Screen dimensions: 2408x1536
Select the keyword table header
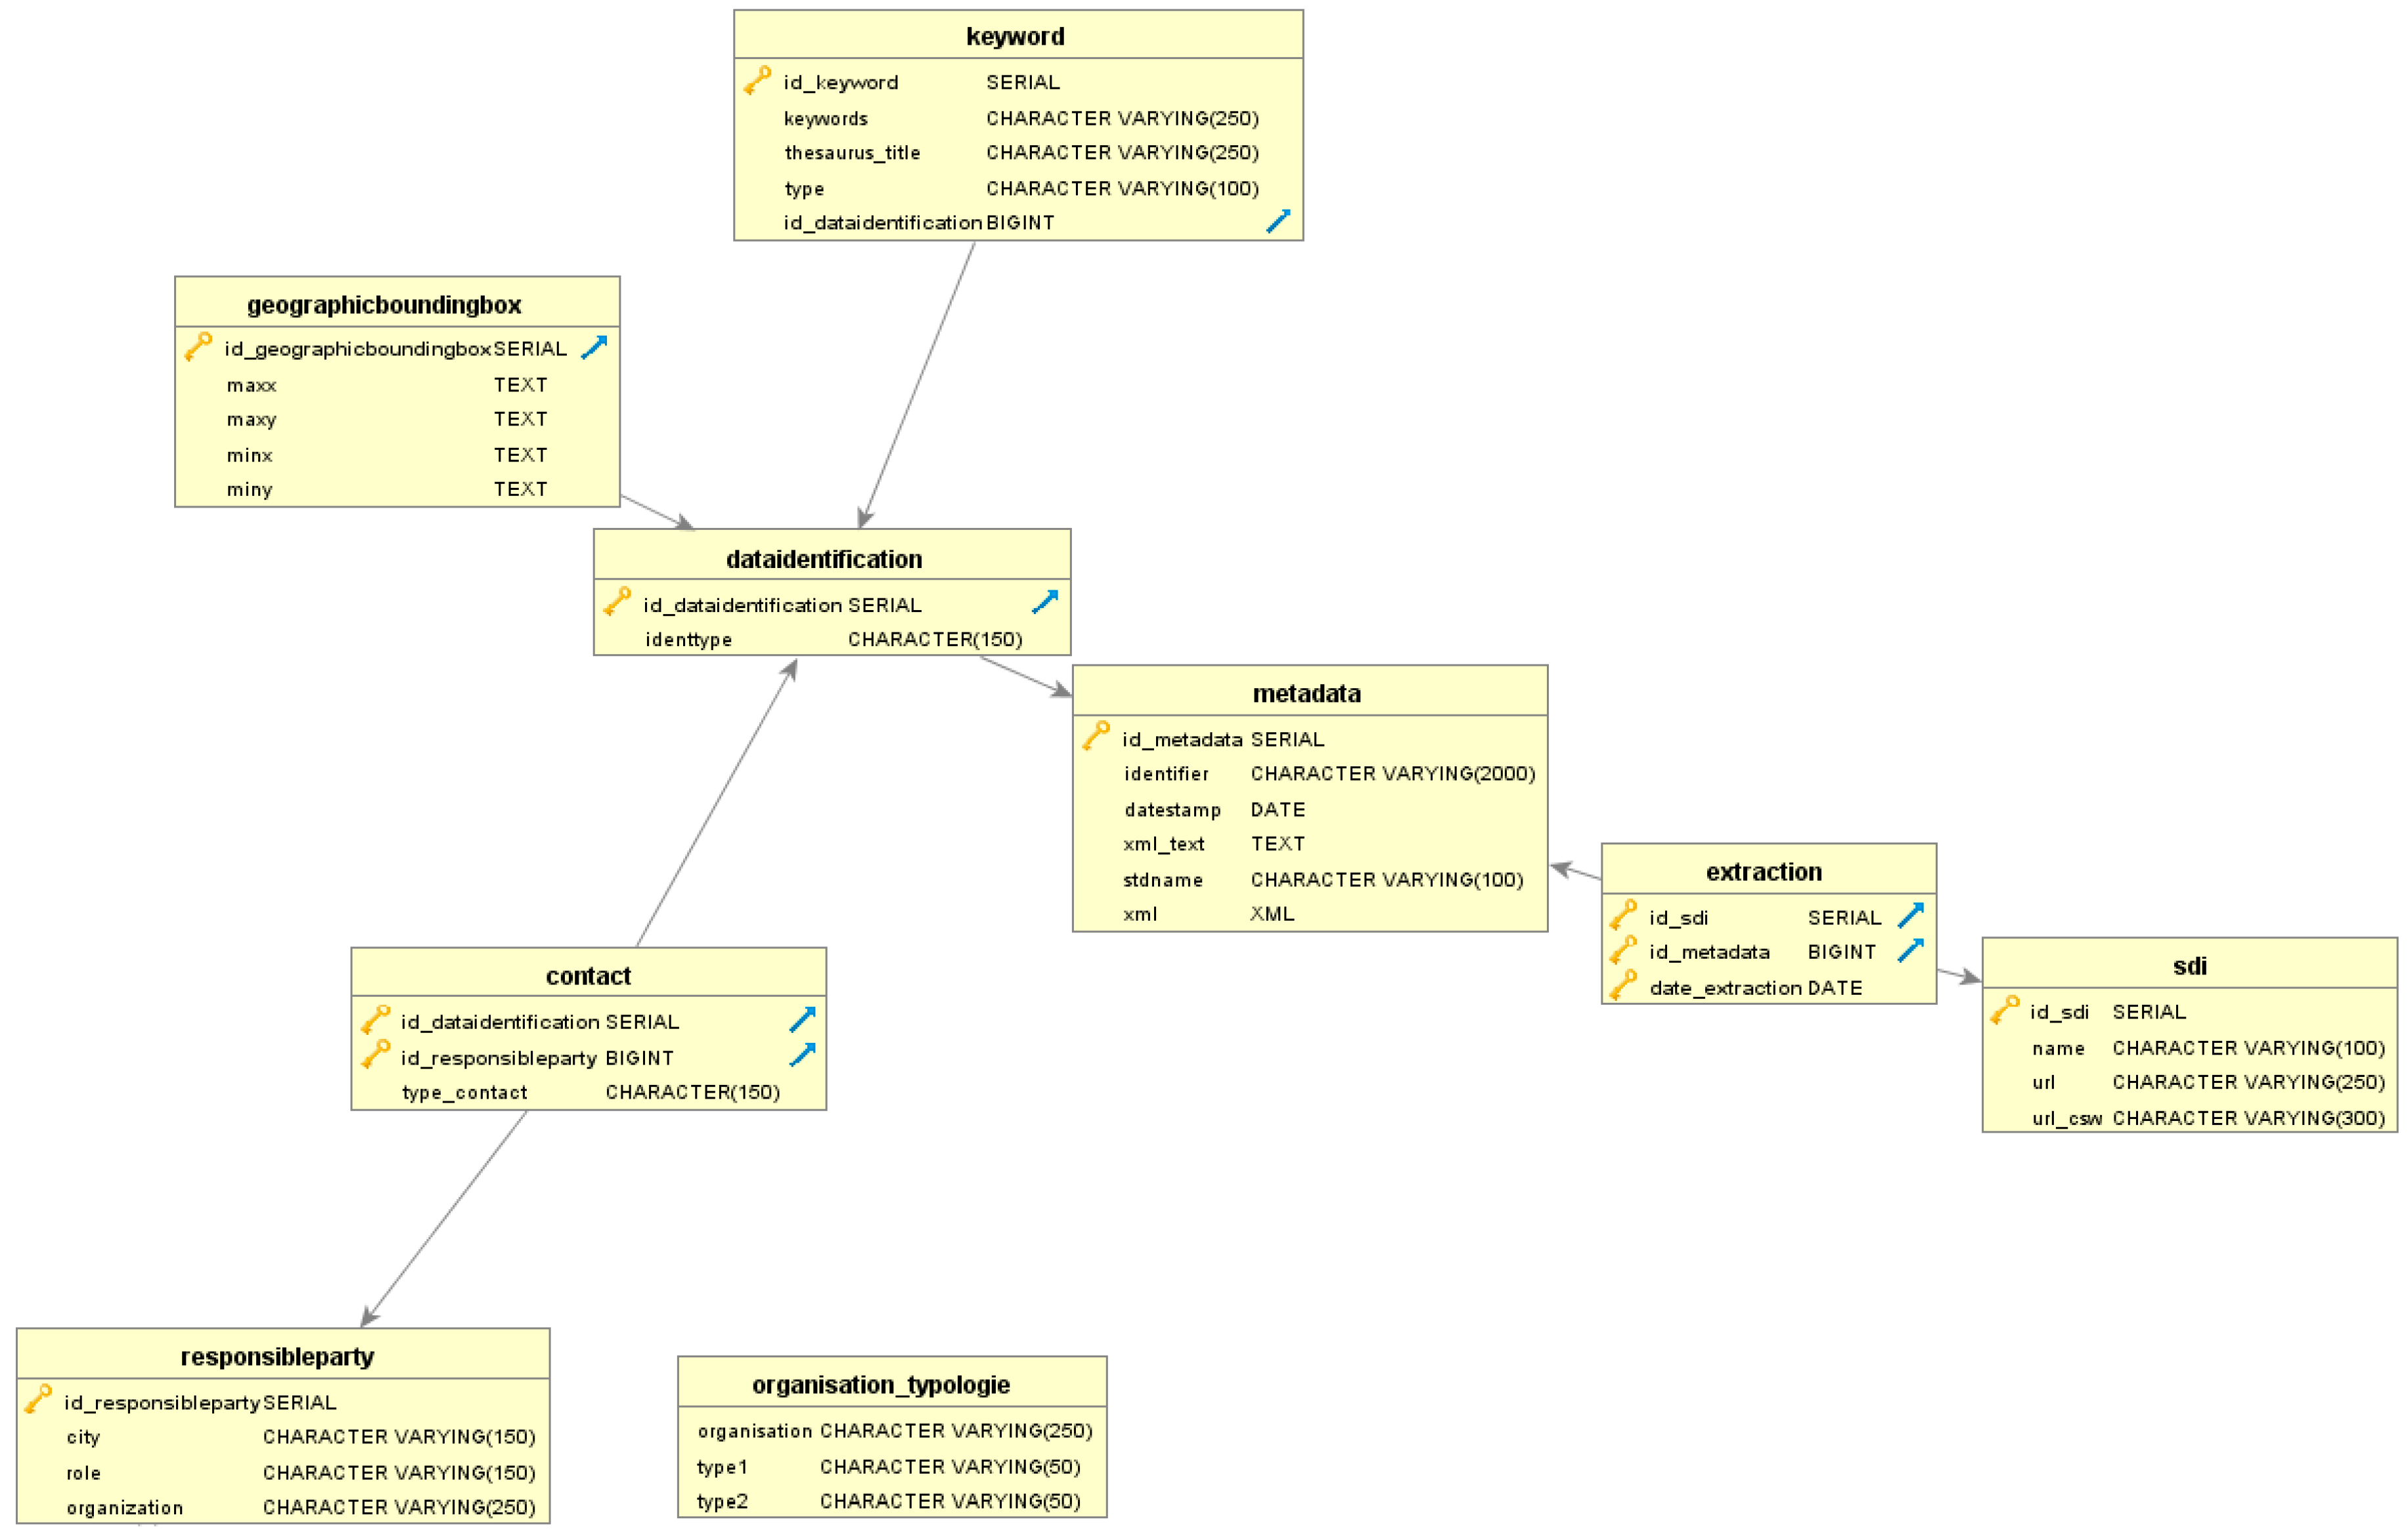[1017, 36]
